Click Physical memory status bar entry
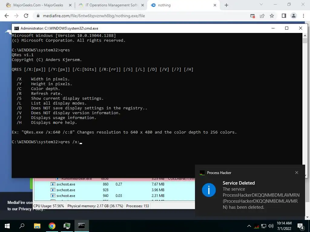 95,206
